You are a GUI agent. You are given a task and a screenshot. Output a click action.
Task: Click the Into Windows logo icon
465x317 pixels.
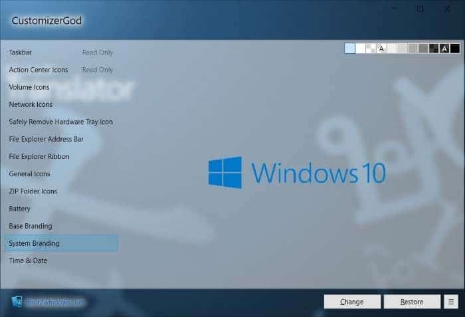17,302
